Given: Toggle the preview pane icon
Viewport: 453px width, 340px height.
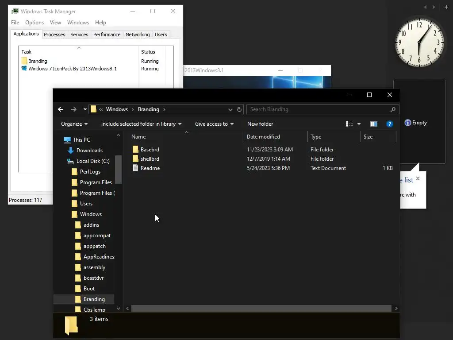Looking at the screenshot, I should (x=373, y=124).
